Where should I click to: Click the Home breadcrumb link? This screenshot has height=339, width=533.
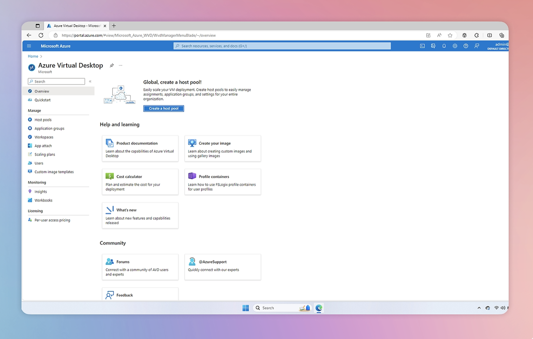(x=33, y=56)
